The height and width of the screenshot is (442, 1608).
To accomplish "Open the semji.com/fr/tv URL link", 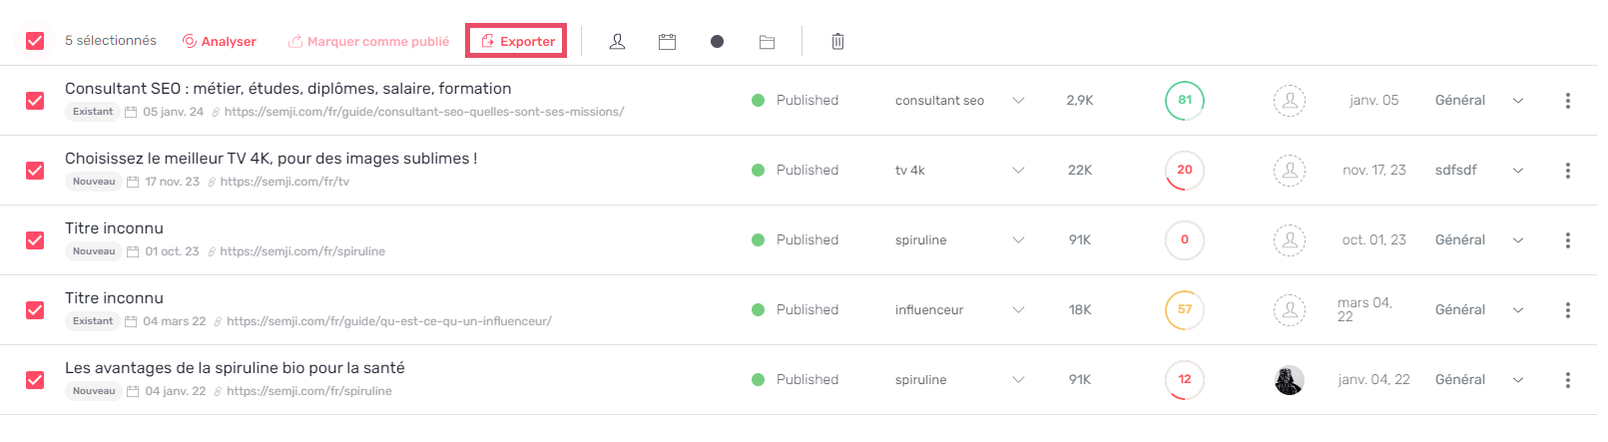I will pos(284,182).
